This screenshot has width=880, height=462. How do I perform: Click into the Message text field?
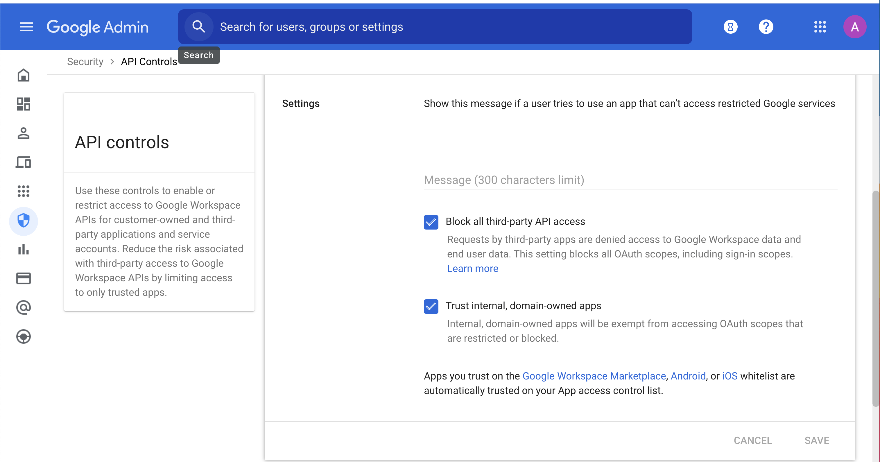coord(581,180)
